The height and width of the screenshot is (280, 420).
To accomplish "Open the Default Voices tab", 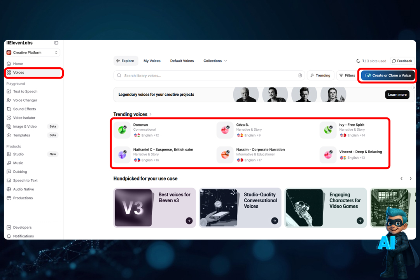I will coord(182,61).
